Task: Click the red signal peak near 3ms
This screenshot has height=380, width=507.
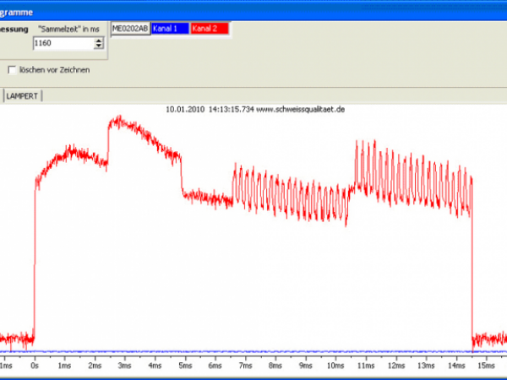Action: (x=119, y=119)
